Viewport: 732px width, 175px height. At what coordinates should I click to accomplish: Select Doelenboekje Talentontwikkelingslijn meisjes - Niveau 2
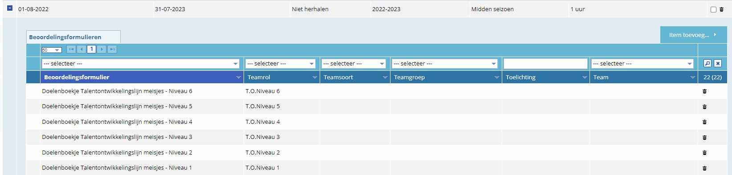[x=117, y=152]
